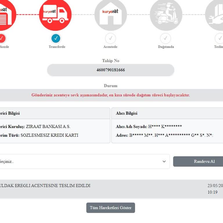The width and height of the screenshot is (223, 223).
Task: Click the Takip No heading
Action: [x=111, y=61]
